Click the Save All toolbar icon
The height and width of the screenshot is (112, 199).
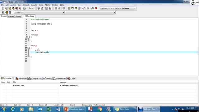(13, 8)
